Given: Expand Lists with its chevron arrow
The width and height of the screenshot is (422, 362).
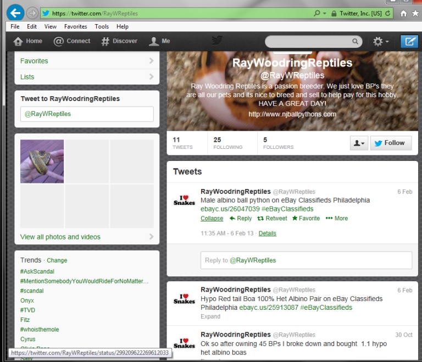Looking at the screenshot, I should [x=151, y=77].
